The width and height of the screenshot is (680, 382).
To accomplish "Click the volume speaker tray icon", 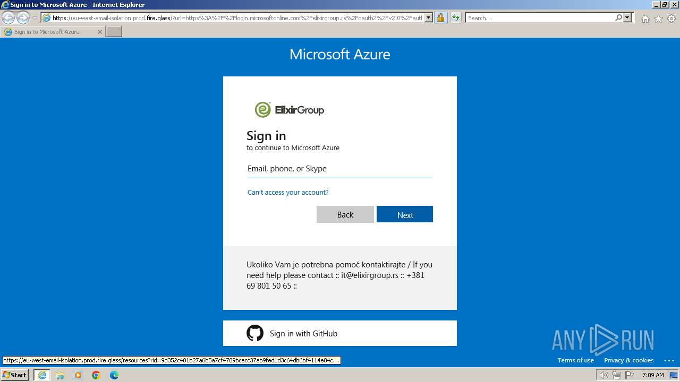I will tap(603, 375).
